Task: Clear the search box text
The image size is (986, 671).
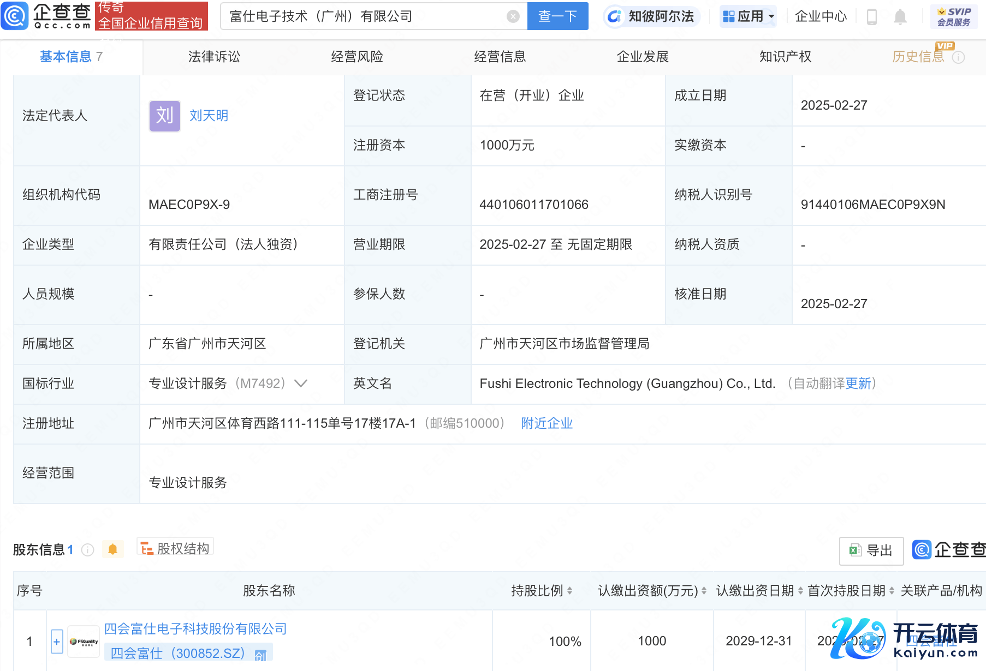Action: coord(513,16)
